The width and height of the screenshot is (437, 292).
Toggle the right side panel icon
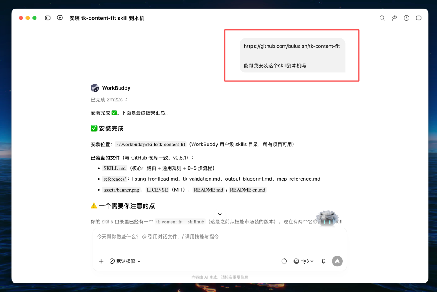[419, 18]
